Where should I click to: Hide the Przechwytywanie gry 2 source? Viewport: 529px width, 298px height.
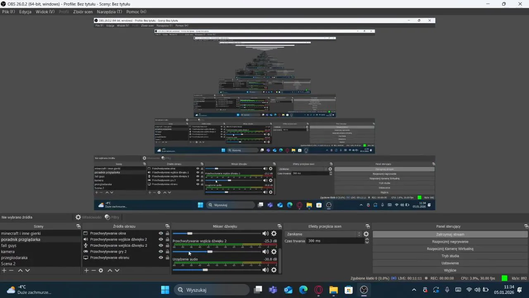[x=161, y=252]
